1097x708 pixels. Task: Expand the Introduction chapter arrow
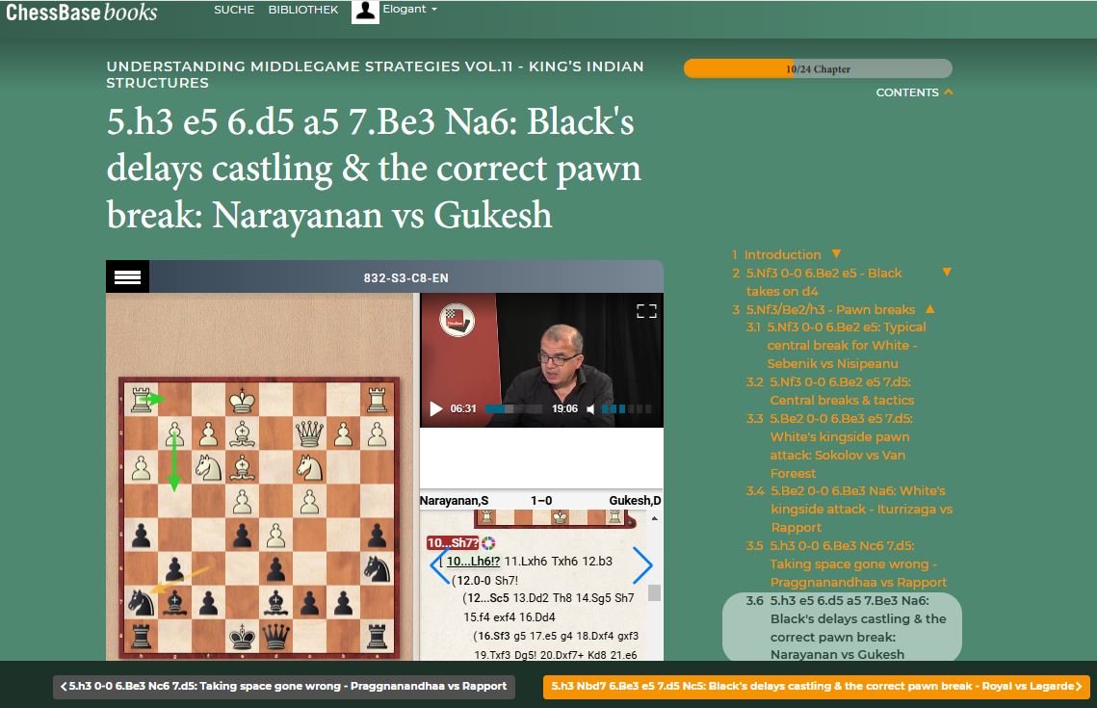(x=836, y=254)
